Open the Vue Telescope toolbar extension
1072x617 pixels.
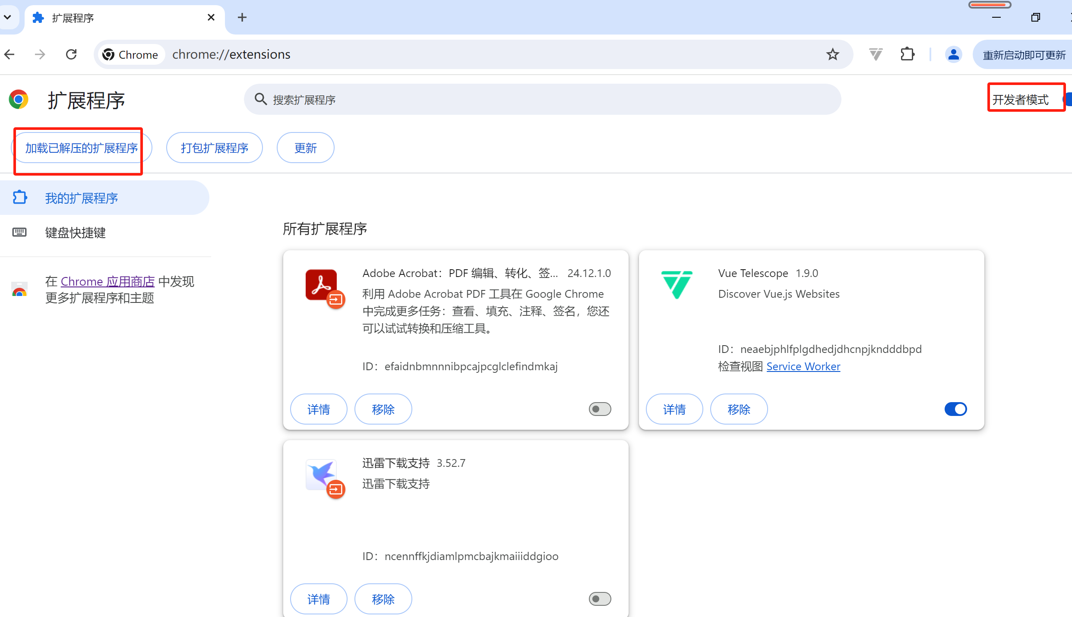click(876, 54)
